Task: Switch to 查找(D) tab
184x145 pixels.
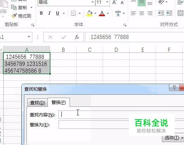Action: [x=38, y=102]
